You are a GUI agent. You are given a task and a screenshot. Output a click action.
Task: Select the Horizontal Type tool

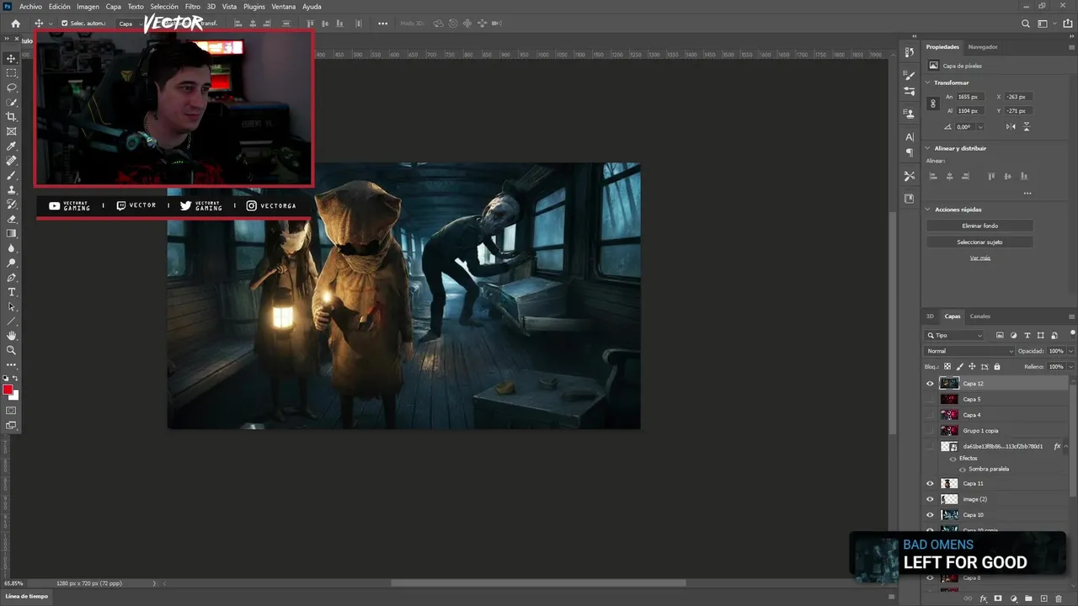pyautogui.click(x=12, y=292)
